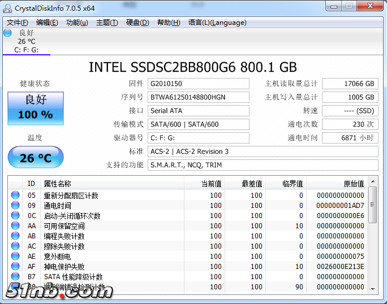
Task: Click status orb of attribute 05 row
Action: tap(15, 195)
